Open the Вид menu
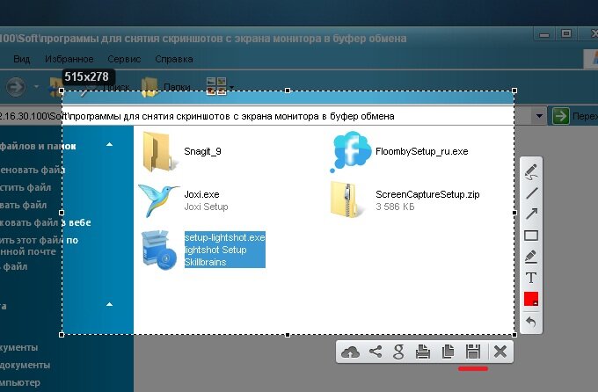The image size is (598, 392). (22, 59)
